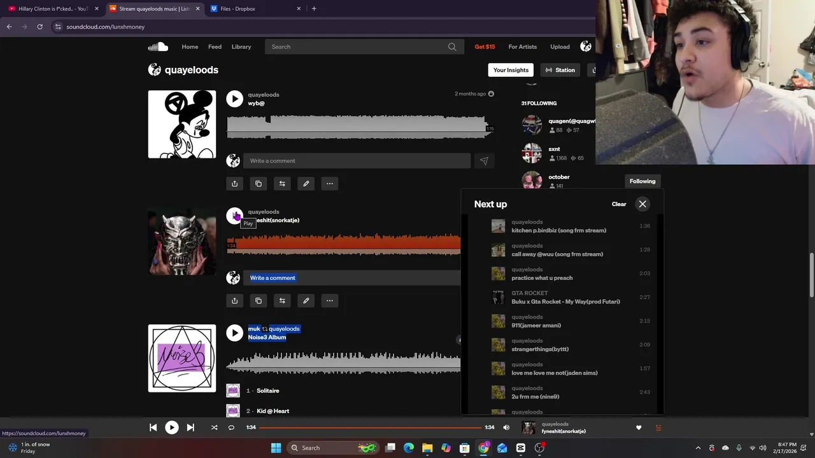Image resolution: width=815 pixels, height=458 pixels.
Task: Open the Windows Start menu
Action: 276,448
